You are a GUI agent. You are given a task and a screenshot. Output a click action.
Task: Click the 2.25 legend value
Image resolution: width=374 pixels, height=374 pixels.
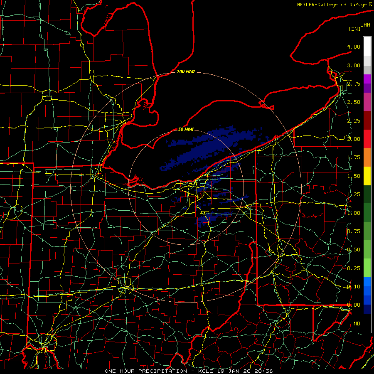click(x=354, y=121)
